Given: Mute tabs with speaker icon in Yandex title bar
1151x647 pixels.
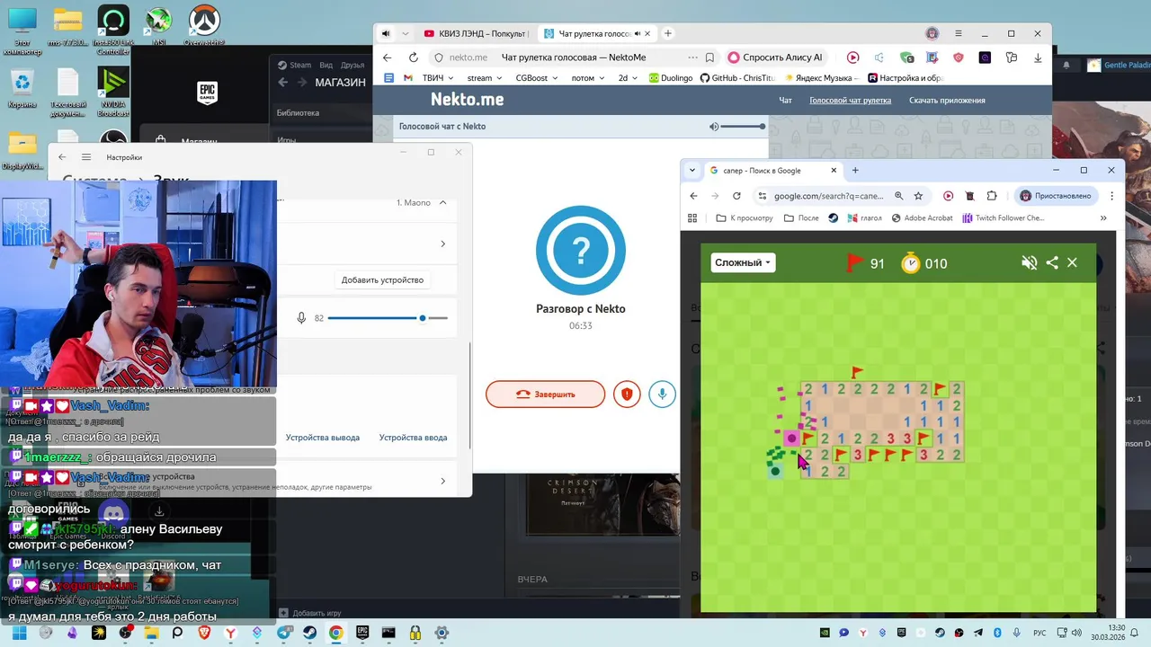Looking at the screenshot, I should click(386, 33).
